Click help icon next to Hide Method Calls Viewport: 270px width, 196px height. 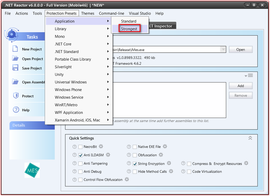pos(129,171)
